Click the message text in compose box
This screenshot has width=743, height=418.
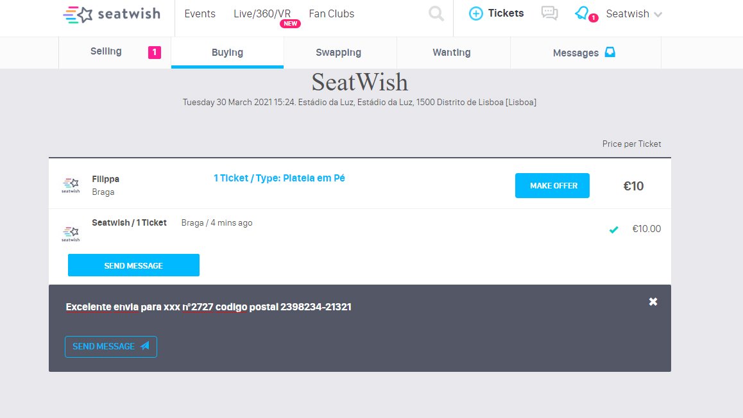pos(209,307)
